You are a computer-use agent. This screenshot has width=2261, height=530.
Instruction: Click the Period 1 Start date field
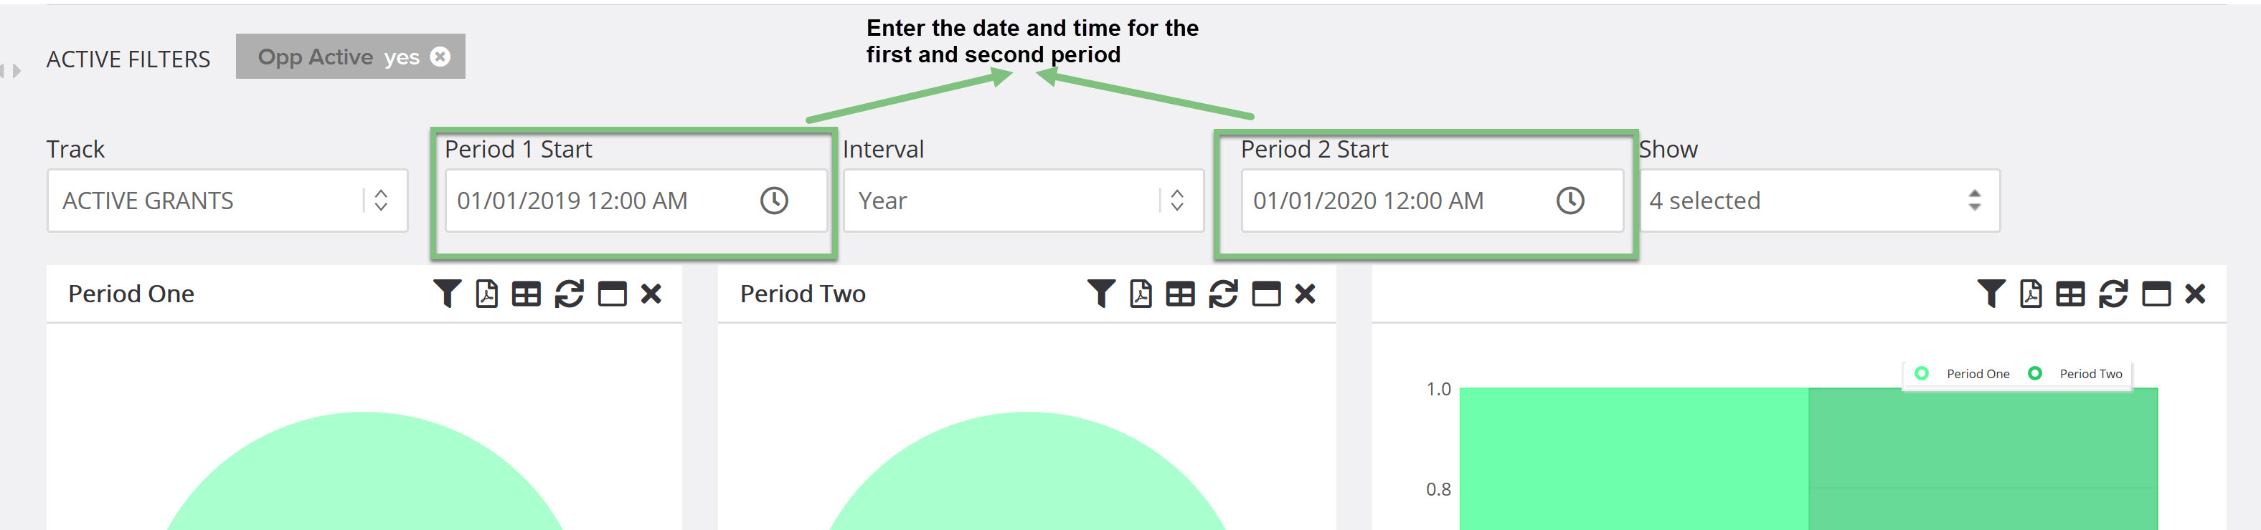coord(636,201)
